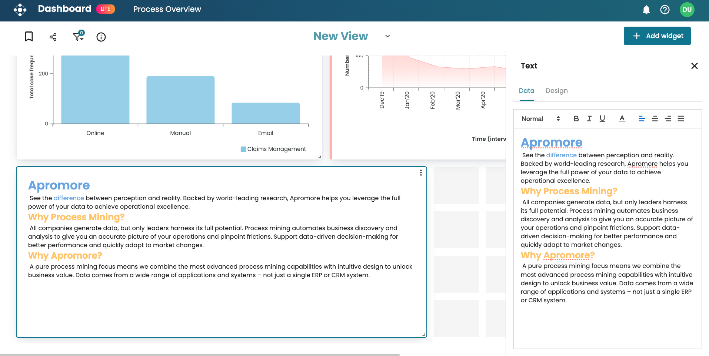The width and height of the screenshot is (709, 356).
Task: Click the info circle icon
Action: [x=101, y=37]
